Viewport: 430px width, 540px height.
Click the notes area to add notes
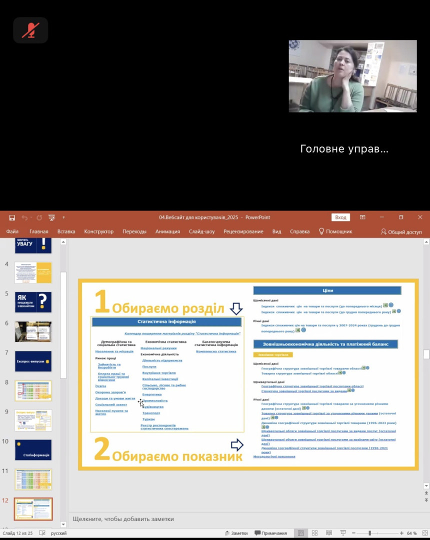tap(245, 519)
